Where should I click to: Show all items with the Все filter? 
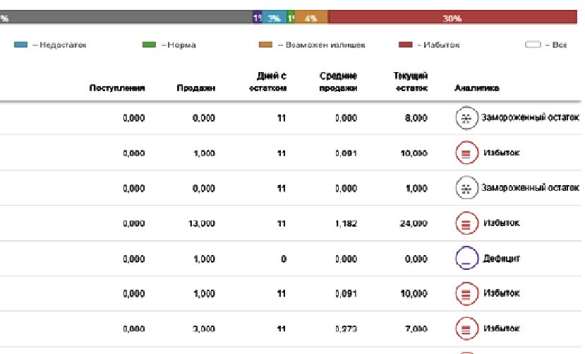pos(545,45)
